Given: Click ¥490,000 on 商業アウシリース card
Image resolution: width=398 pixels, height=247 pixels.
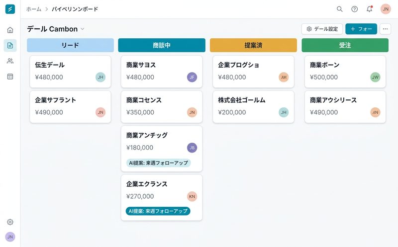Looking at the screenshot, I should point(324,112).
